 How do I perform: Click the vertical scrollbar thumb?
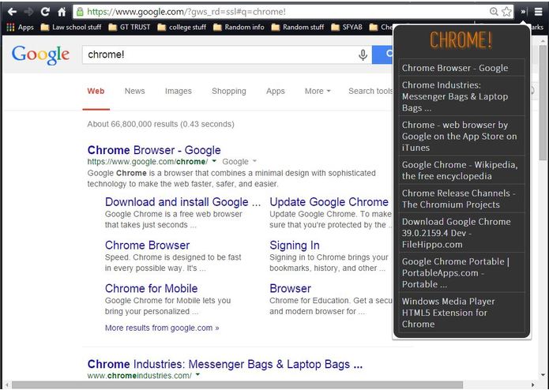(543, 101)
